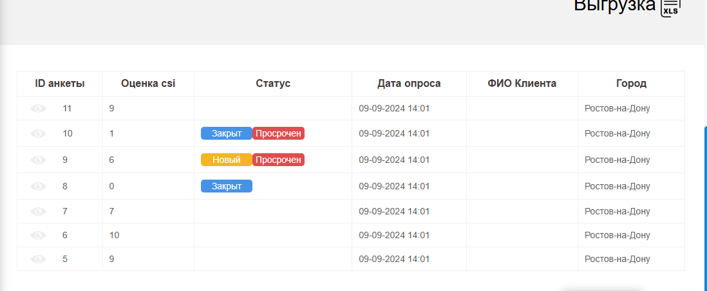Click the "Закрыт" status badge for survey 8
This screenshot has width=707, height=291.
point(226,186)
